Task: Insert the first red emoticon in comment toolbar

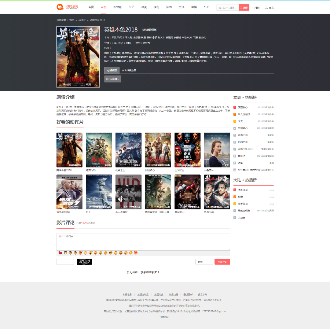Action: point(60,253)
